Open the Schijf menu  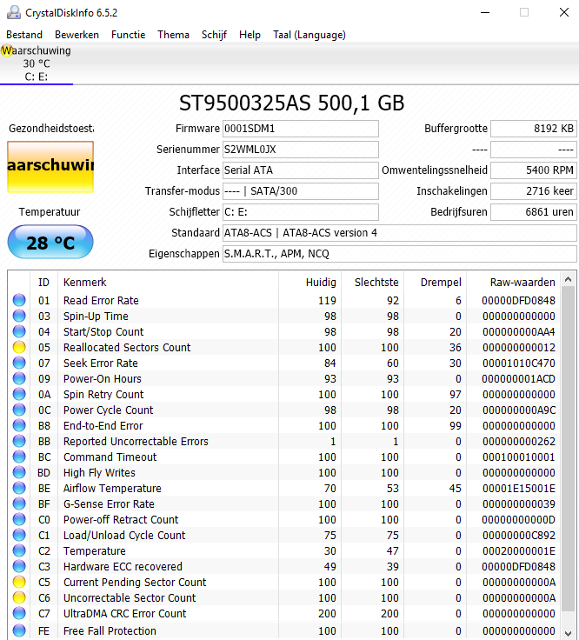click(214, 35)
